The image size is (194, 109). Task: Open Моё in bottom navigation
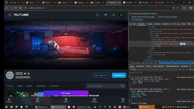[x=123, y=100]
